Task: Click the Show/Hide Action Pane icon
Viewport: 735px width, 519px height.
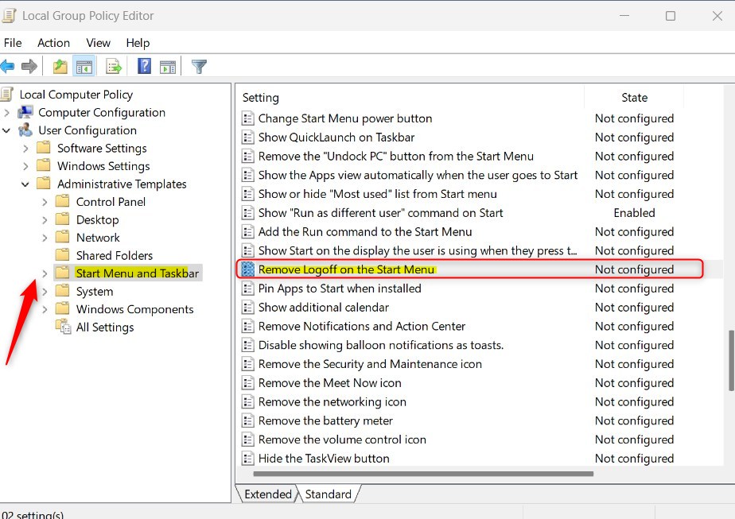Action: click(x=167, y=67)
